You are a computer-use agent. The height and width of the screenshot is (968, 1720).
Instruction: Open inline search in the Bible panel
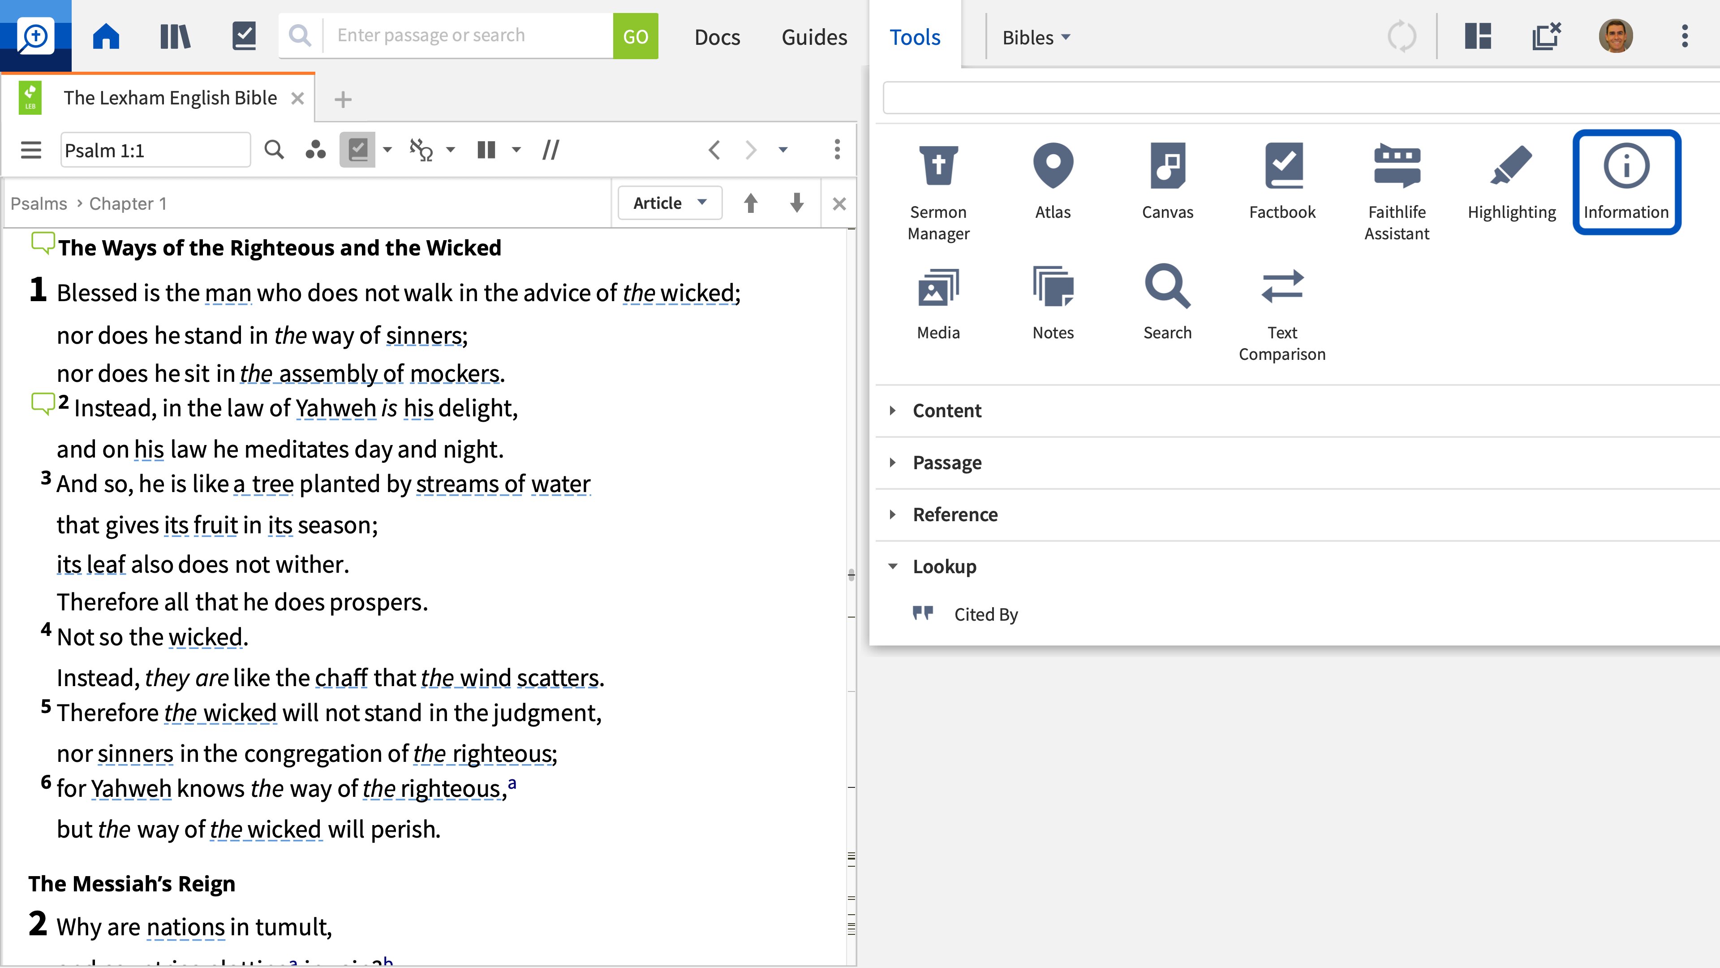274,150
